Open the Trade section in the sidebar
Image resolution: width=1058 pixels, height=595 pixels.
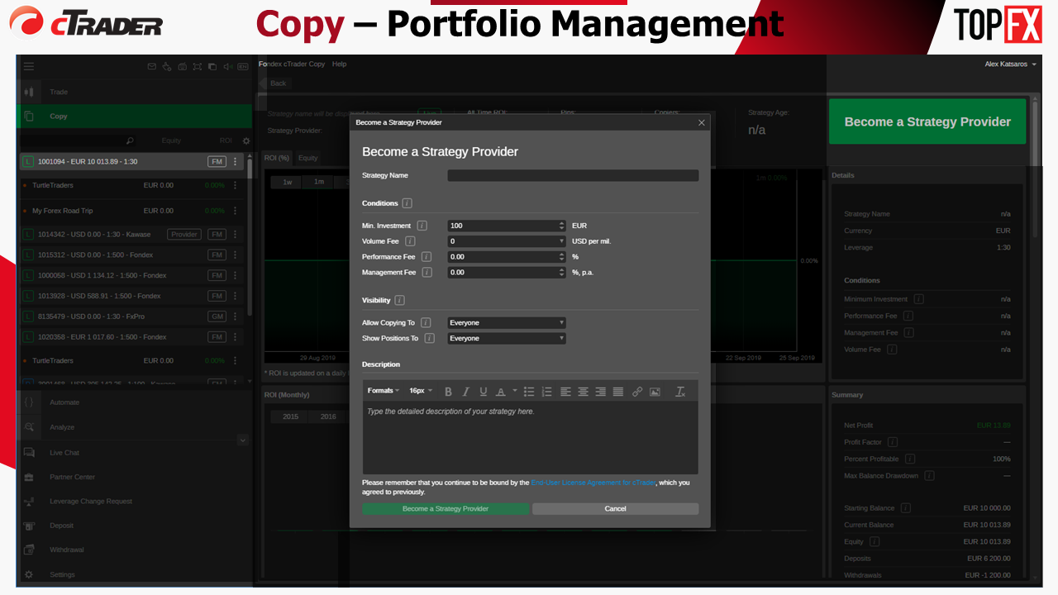coord(135,92)
